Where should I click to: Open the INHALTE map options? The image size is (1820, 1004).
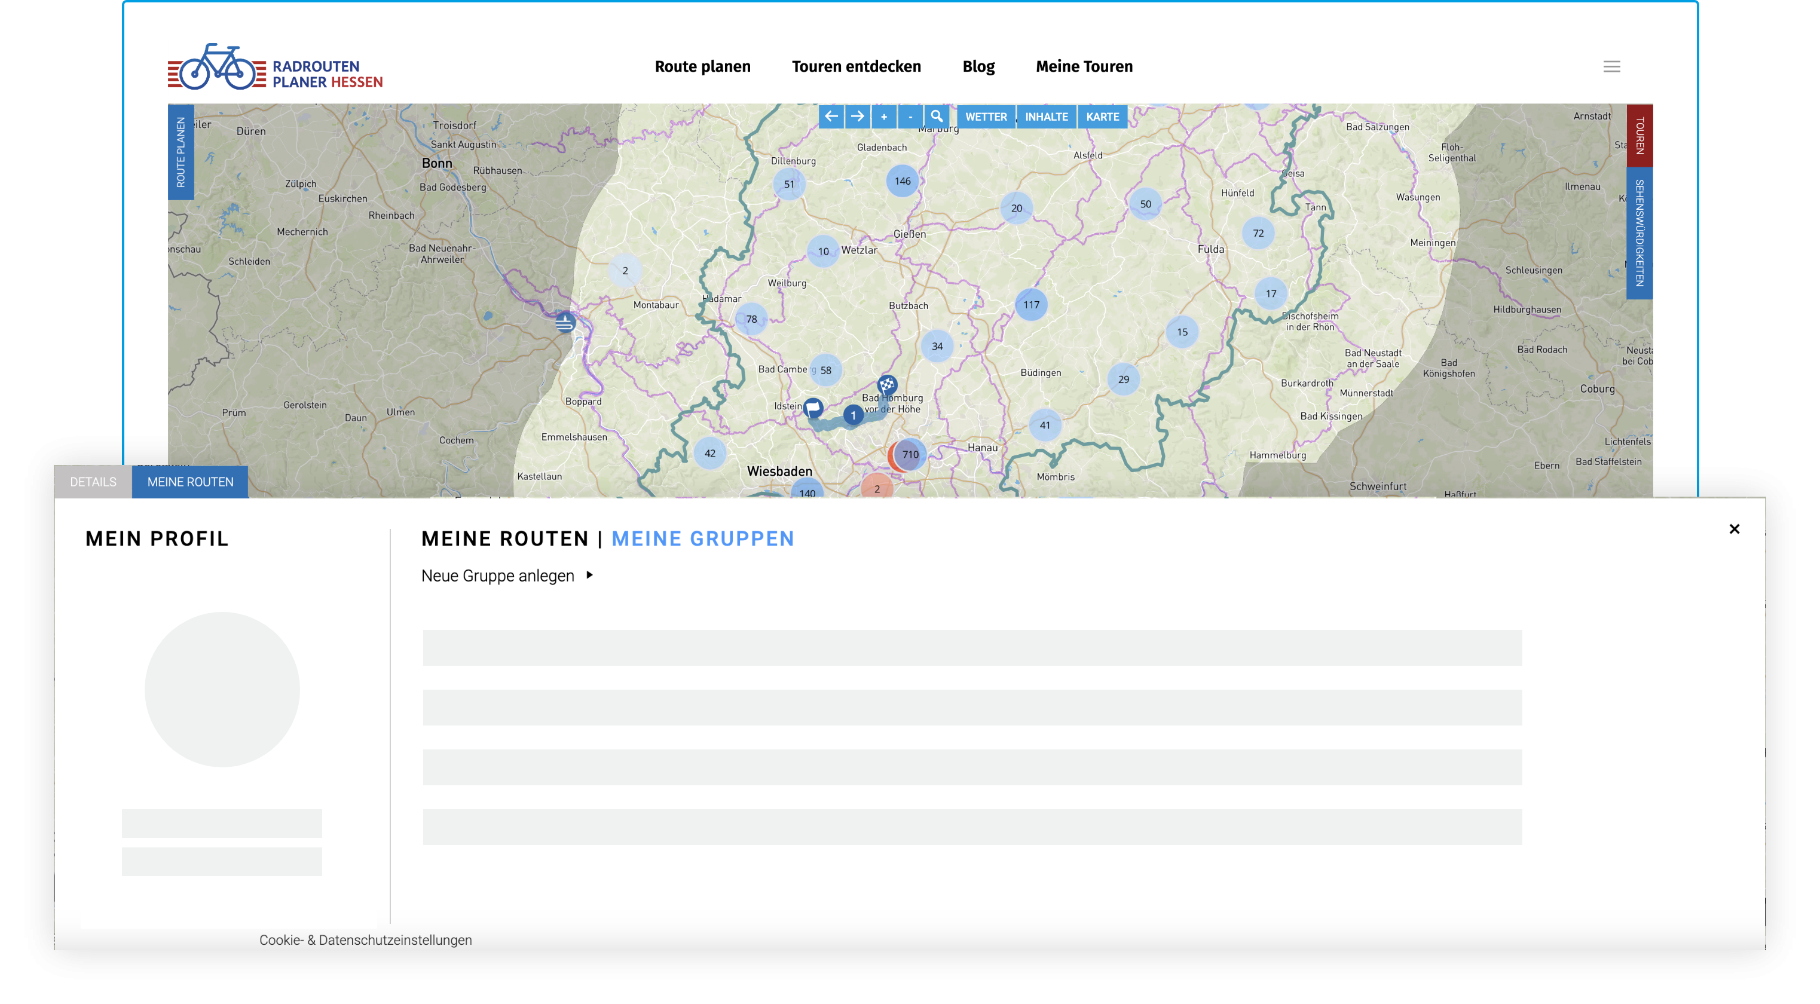tap(1047, 117)
